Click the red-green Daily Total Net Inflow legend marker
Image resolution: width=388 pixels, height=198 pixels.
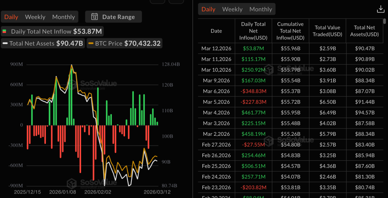pyautogui.click(x=5, y=31)
